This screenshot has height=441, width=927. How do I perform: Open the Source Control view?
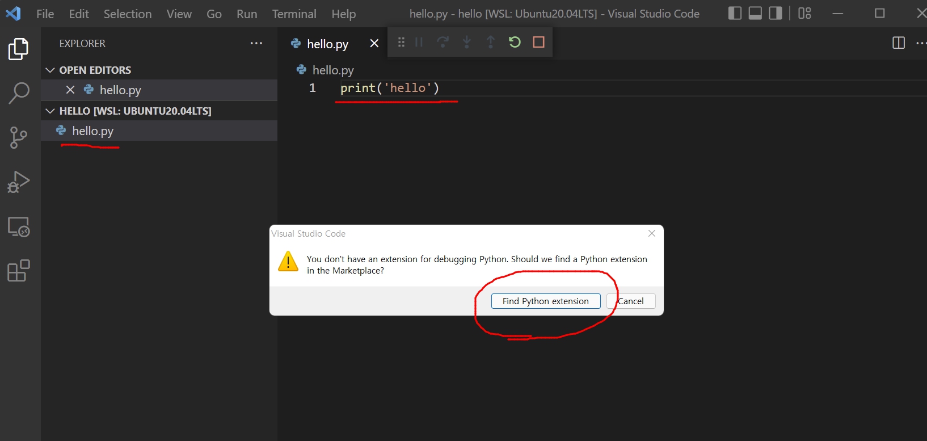(19, 137)
